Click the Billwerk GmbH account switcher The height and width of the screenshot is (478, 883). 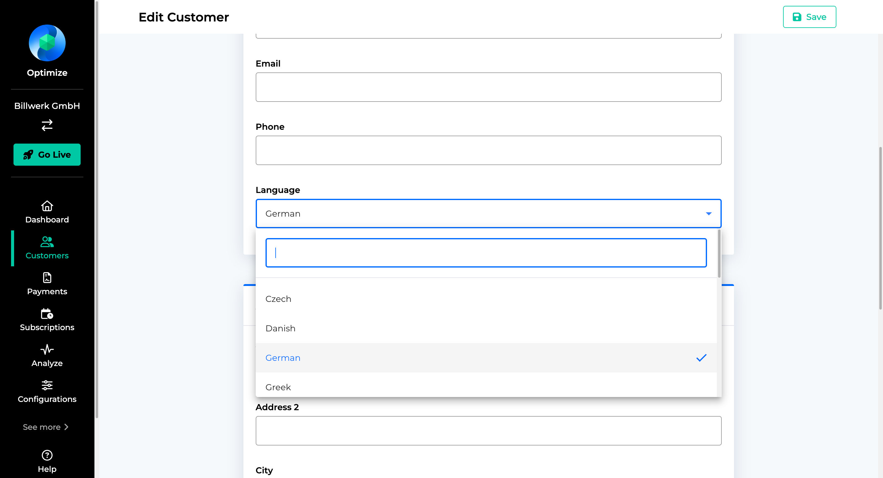(47, 115)
